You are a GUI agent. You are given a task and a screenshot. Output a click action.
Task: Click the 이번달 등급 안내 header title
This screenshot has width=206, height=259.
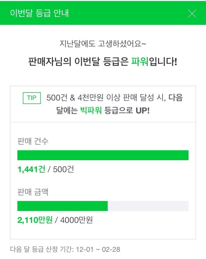(x=39, y=13)
